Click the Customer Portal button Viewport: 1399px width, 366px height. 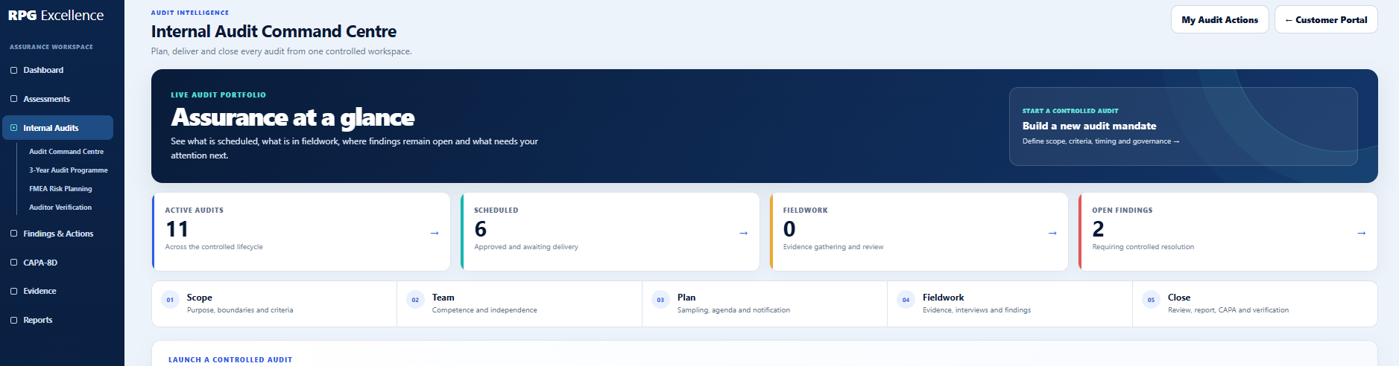(x=1326, y=20)
